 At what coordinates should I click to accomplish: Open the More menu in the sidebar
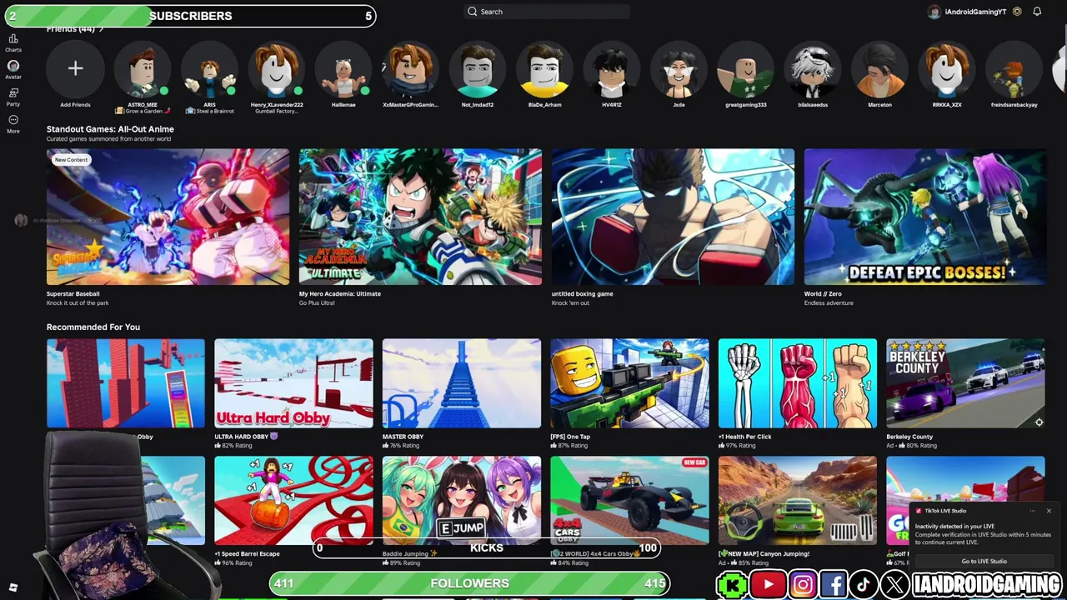pyautogui.click(x=13, y=123)
